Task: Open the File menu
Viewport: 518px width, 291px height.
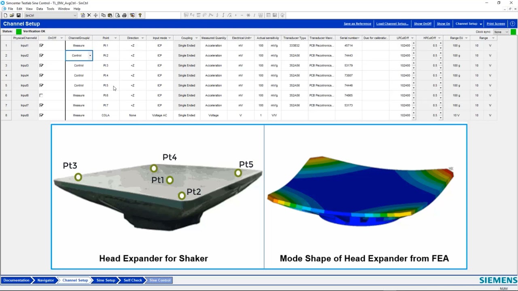Action: (x=11, y=8)
